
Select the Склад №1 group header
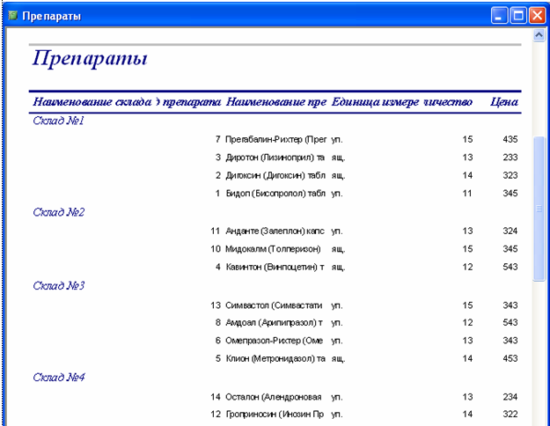(58, 121)
